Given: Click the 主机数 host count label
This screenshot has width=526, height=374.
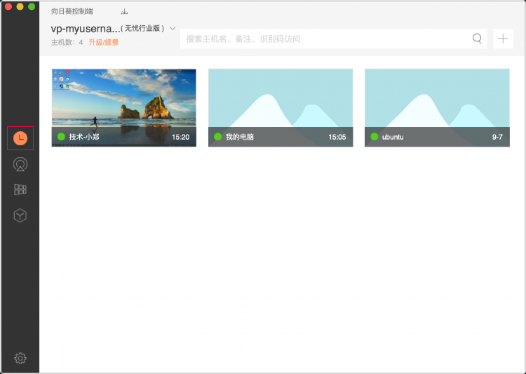Looking at the screenshot, I should pos(67,42).
